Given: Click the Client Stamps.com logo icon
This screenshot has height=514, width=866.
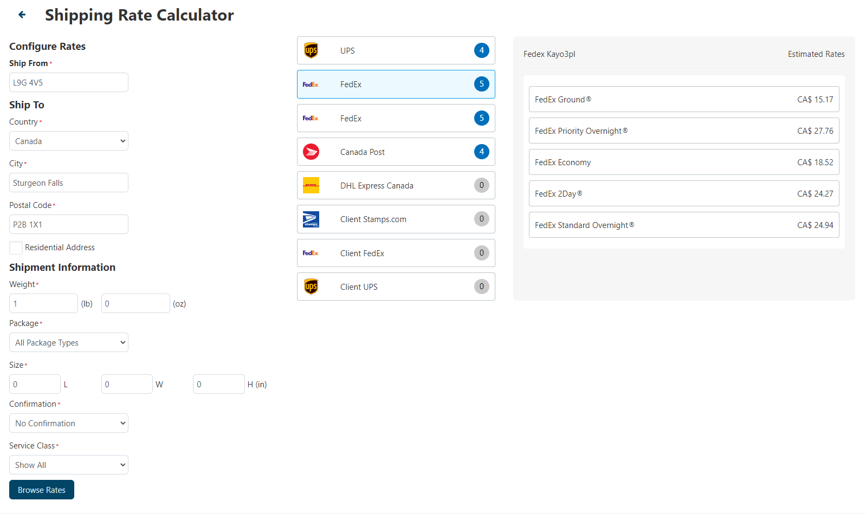Looking at the screenshot, I should [311, 219].
